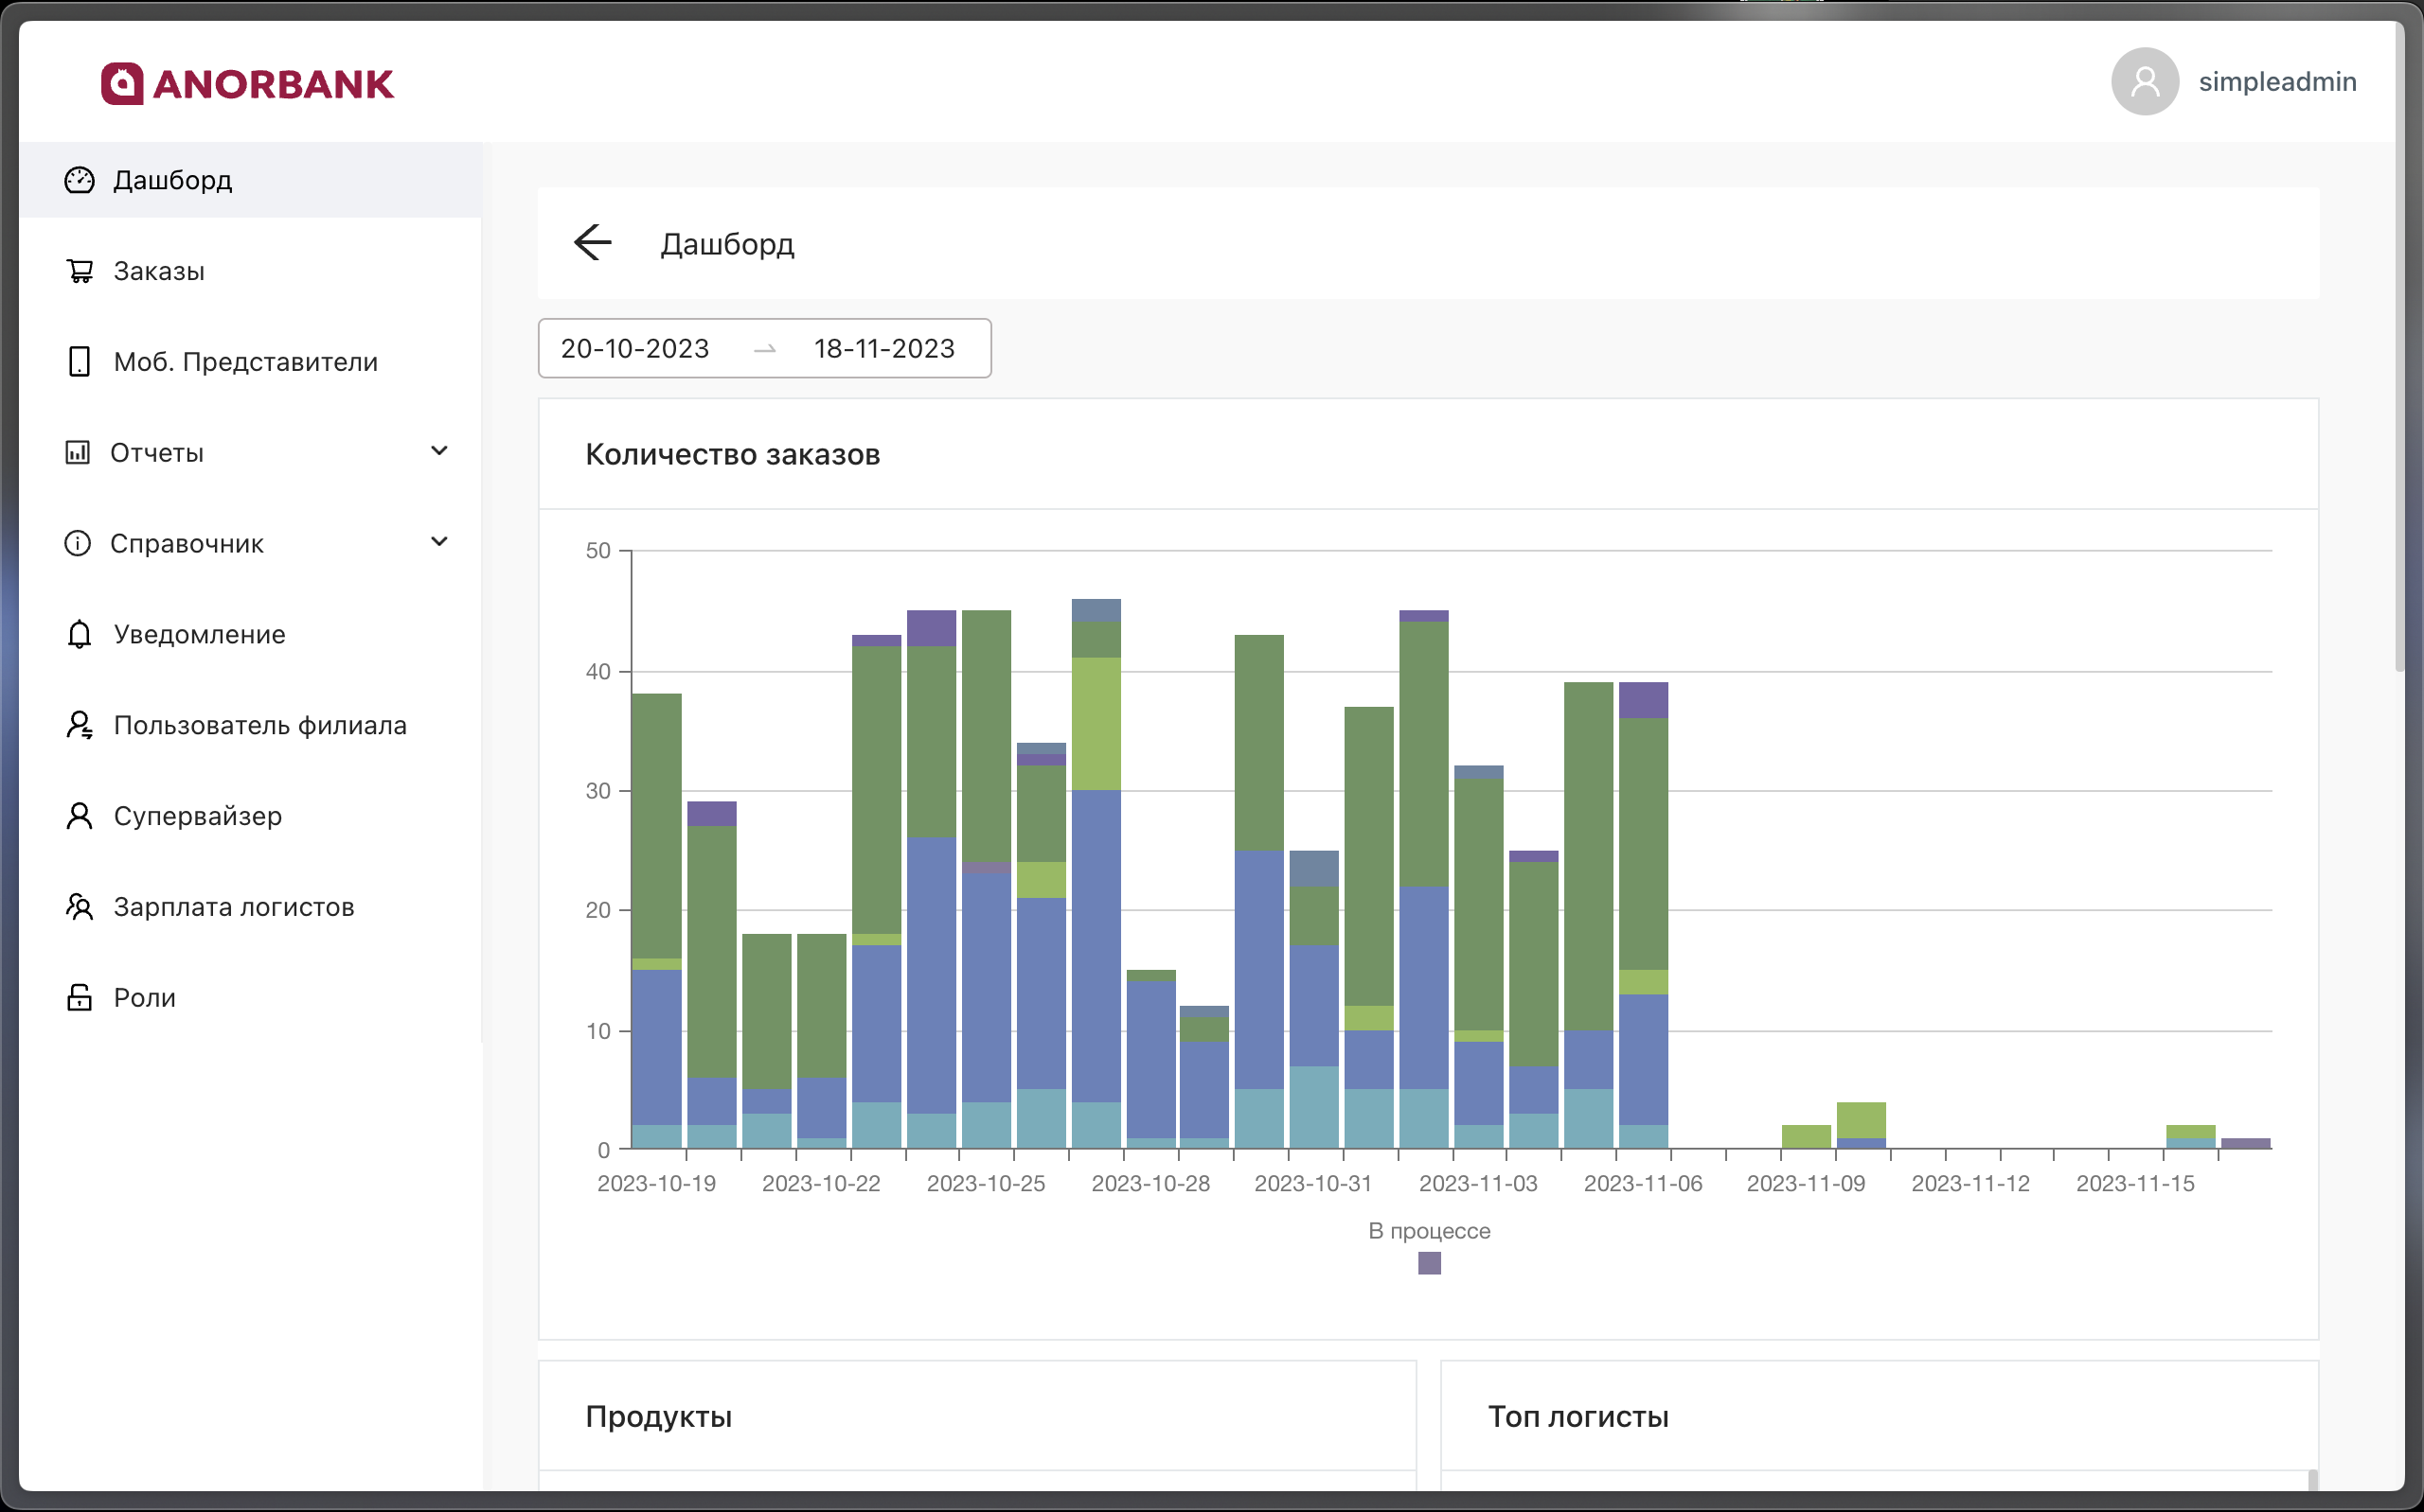Expand the Отчеты menu chevron
Image resolution: width=2424 pixels, height=1512 pixels.
(438, 451)
